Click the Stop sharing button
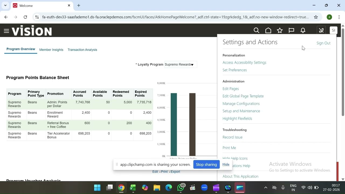The image size is (345, 194). [206, 164]
